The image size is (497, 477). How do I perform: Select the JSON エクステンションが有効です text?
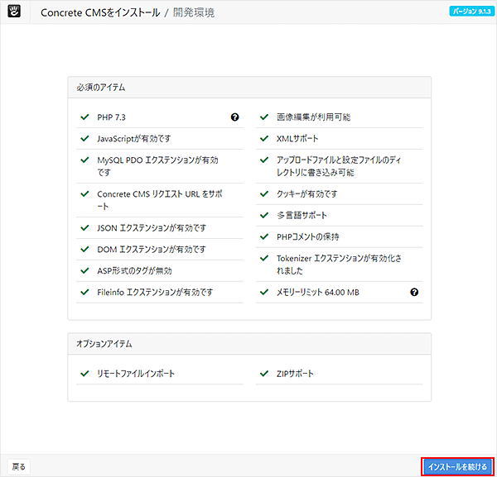point(152,227)
